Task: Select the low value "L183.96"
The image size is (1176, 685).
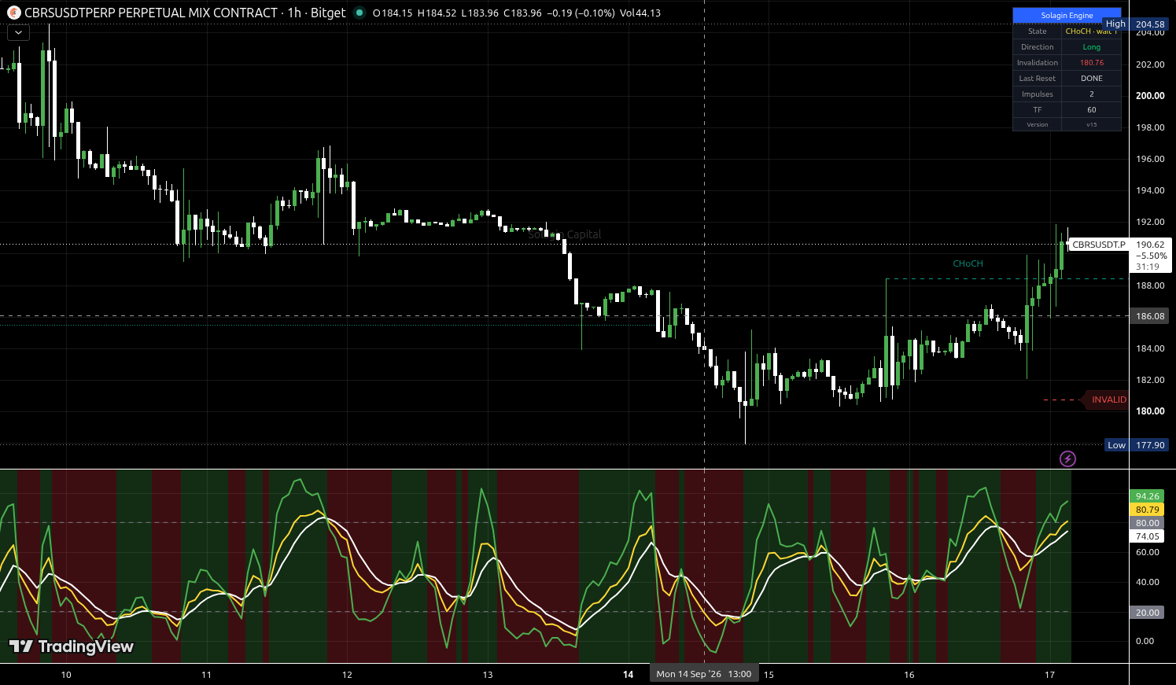Action: 481,13
